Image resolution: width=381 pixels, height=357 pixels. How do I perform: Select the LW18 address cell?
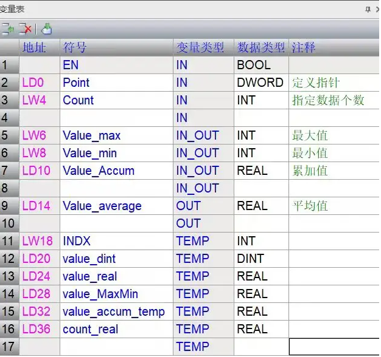pyautogui.click(x=40, y=241)
